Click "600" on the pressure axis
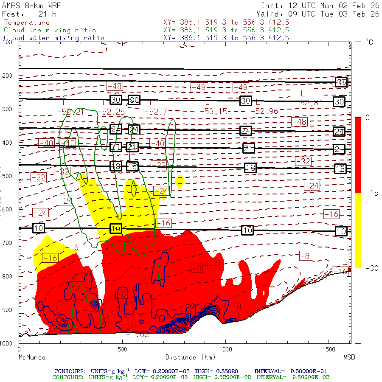The height and width of the screenshot is (382, 382). (7, 210)
